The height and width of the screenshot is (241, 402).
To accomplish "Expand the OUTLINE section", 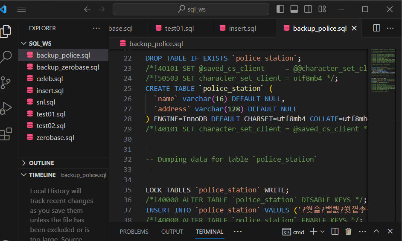I will (24, 163).
